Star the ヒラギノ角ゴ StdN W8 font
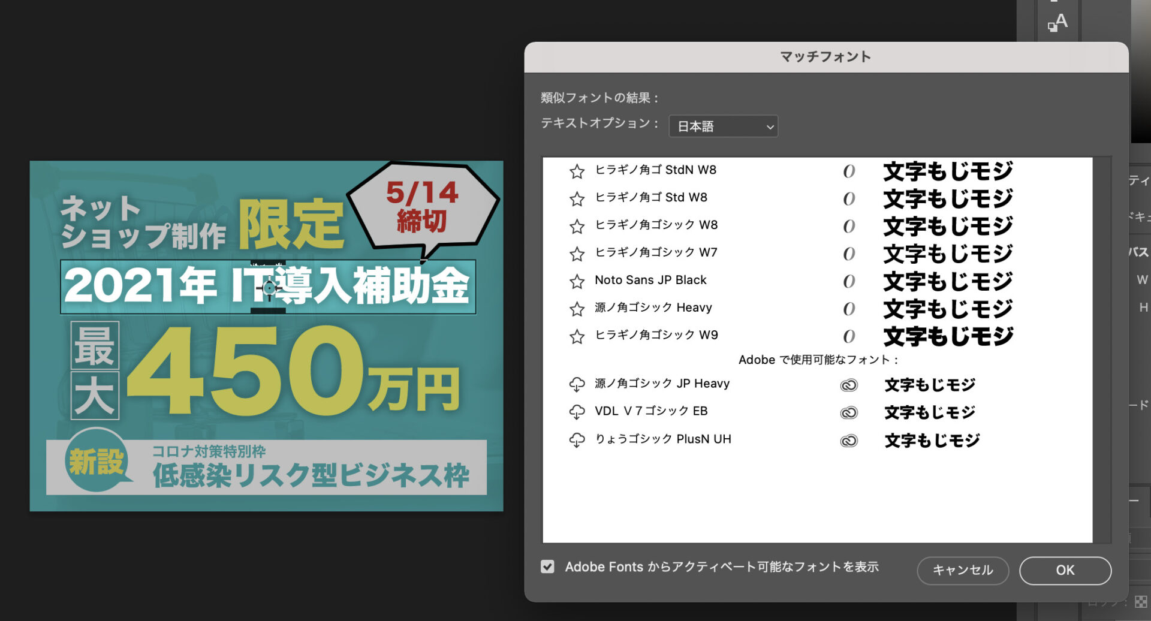 [x=577, y=171]
